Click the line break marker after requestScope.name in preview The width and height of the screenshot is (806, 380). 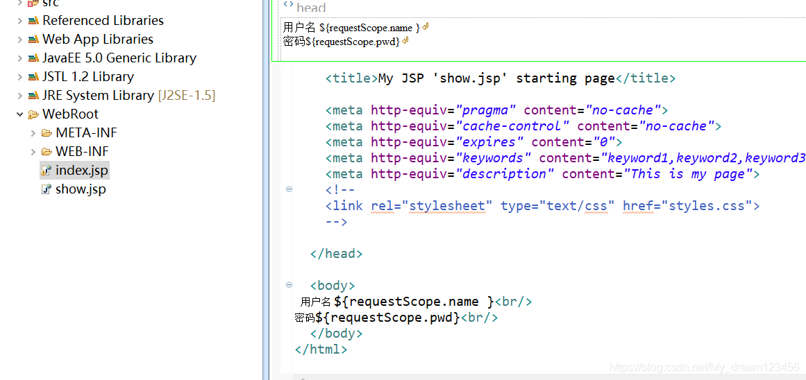click(x=425, y=26)
